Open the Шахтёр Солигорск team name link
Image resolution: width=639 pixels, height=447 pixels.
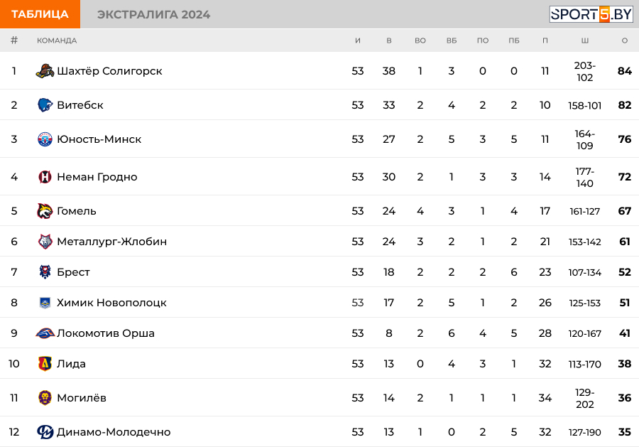tap(109, 71)
